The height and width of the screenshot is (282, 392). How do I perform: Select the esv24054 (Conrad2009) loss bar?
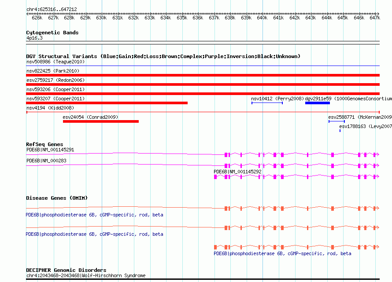pos(101,121)
